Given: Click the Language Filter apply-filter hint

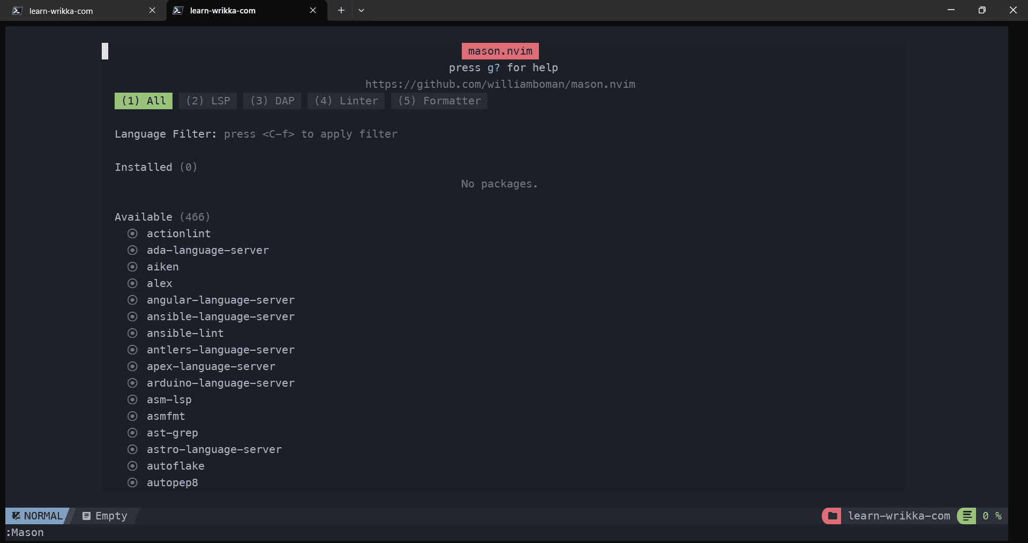Looking at the screenshot, I should tap(311, 134).
